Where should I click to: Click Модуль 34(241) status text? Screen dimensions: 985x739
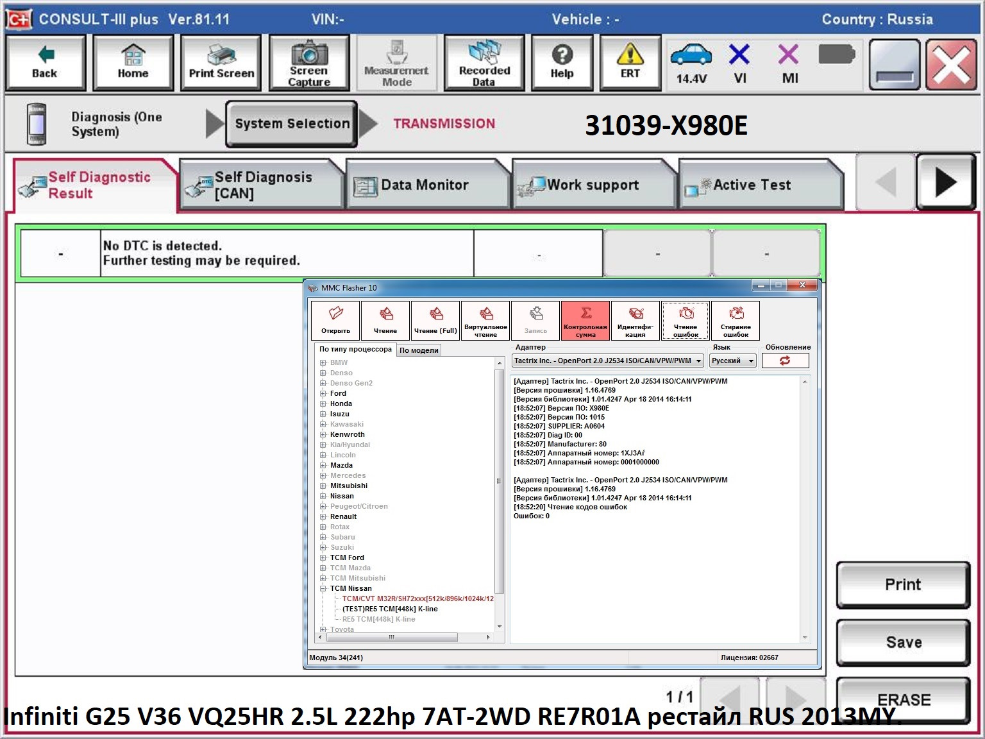[x=336, y=658]
